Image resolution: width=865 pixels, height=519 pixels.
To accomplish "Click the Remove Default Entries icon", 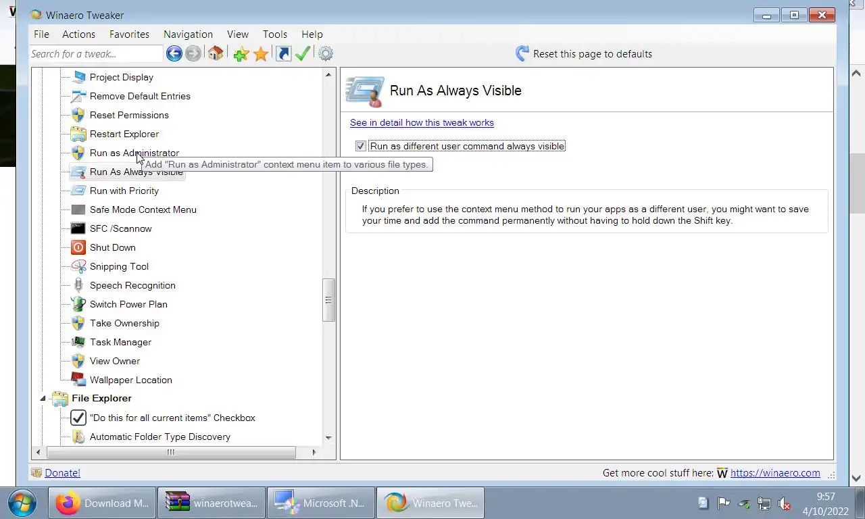I will (78, 96).
